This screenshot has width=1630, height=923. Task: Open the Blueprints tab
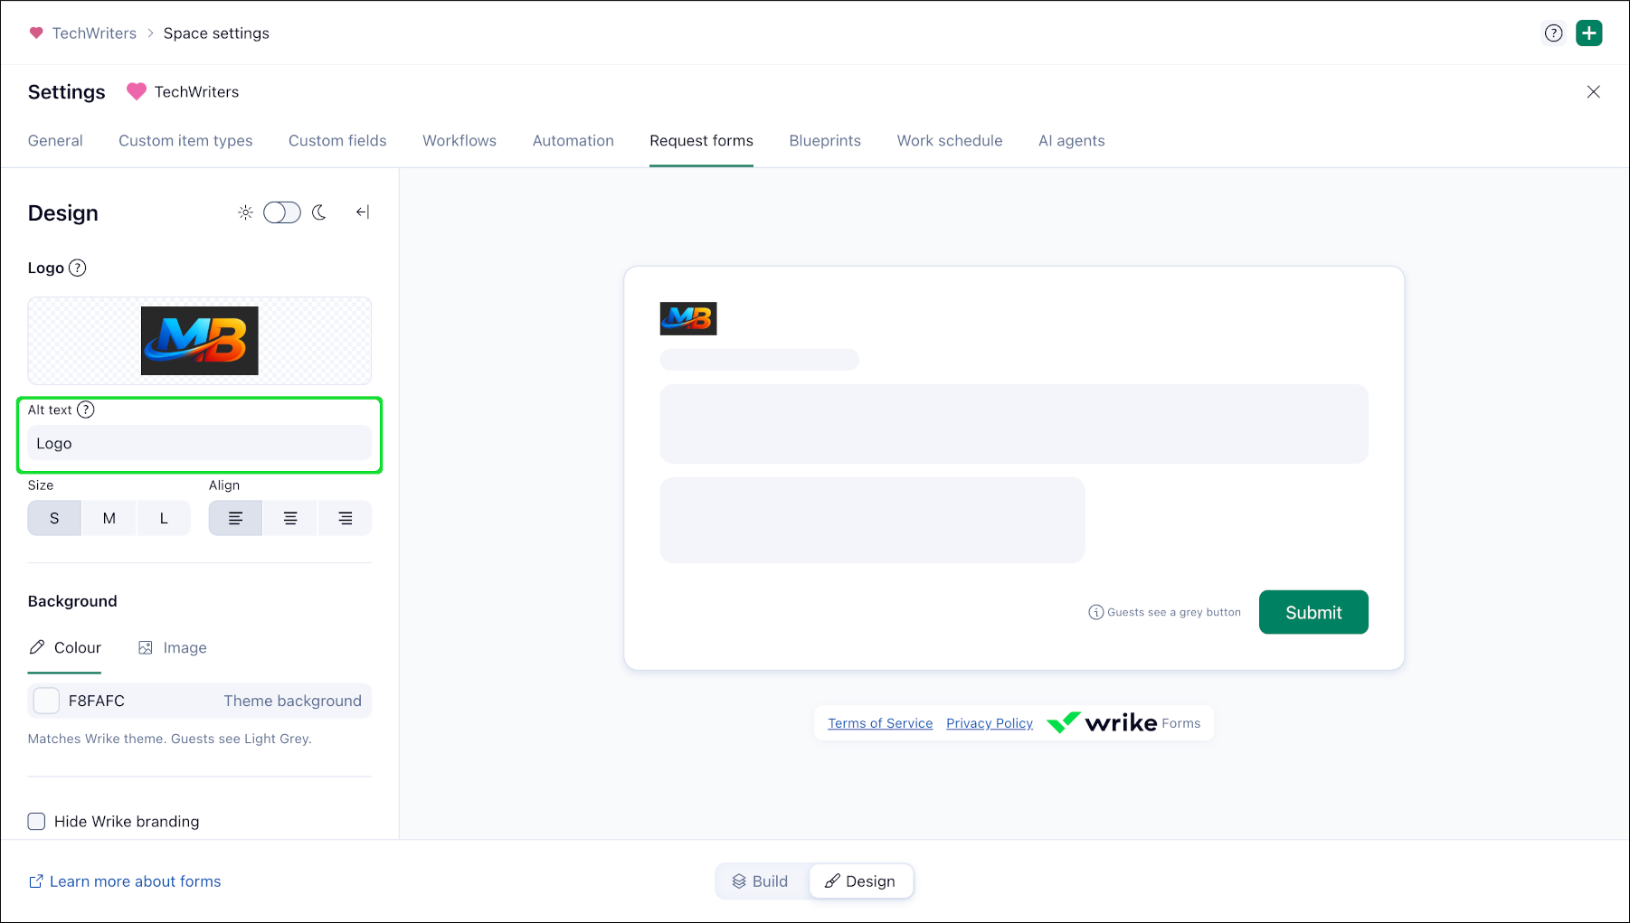pyautogui.click(x=825, y=140)
